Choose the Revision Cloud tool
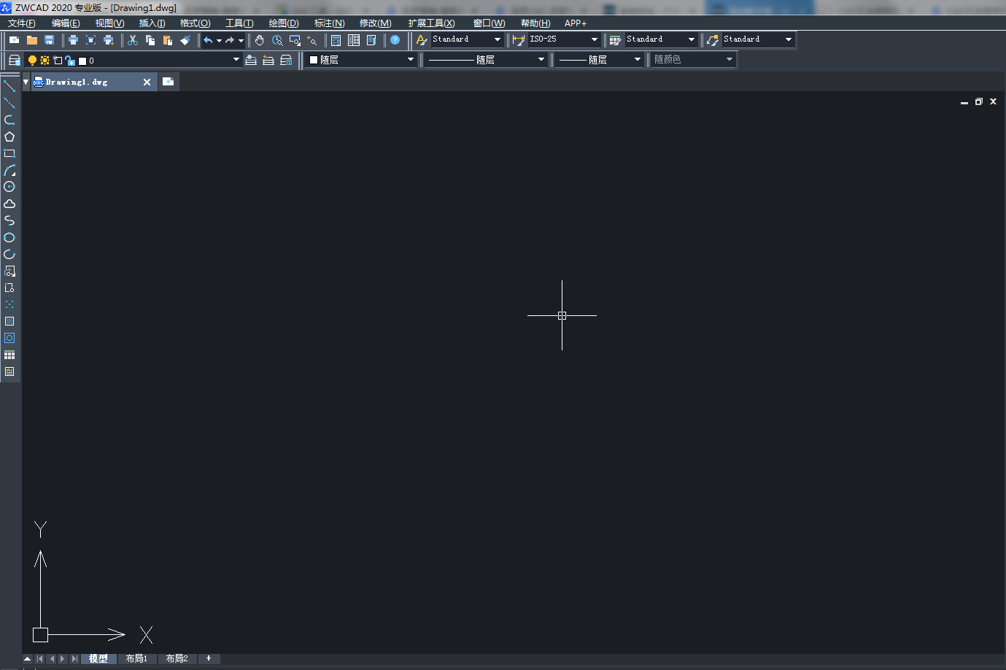Viewport: 1006px width, 670px height. pos(9,204)
